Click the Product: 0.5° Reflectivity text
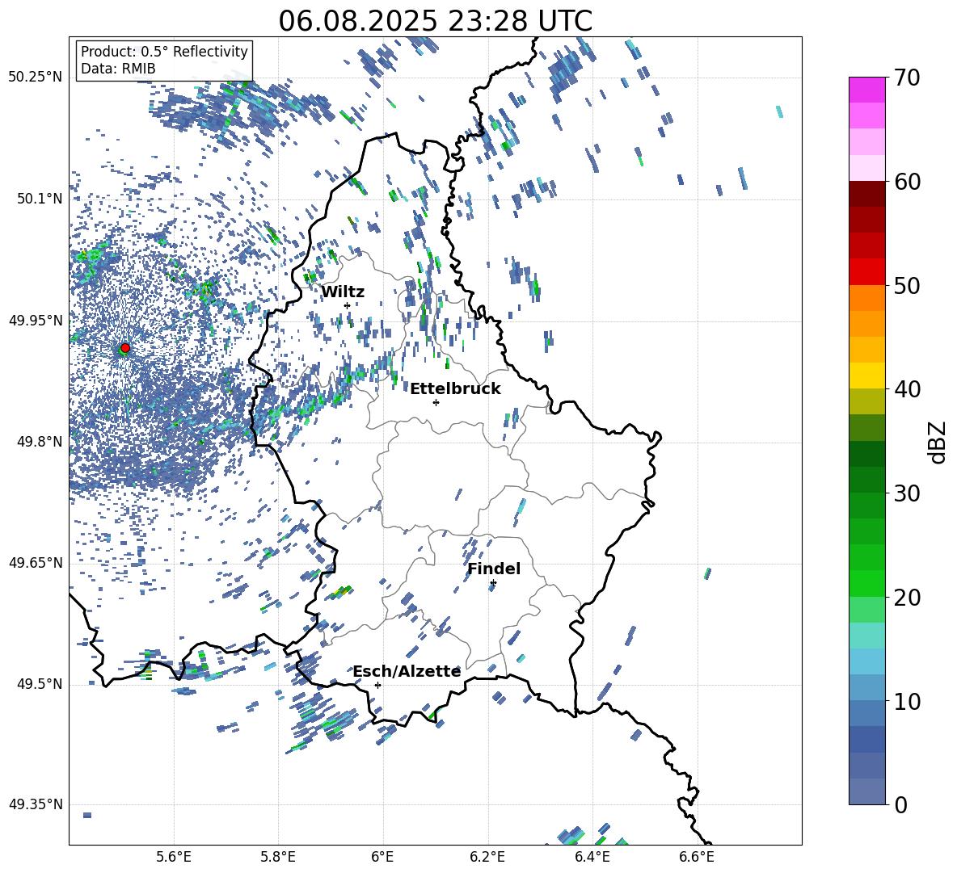This screenshot has height=873, width=957. pyautogui.click(x=164, y=52)
